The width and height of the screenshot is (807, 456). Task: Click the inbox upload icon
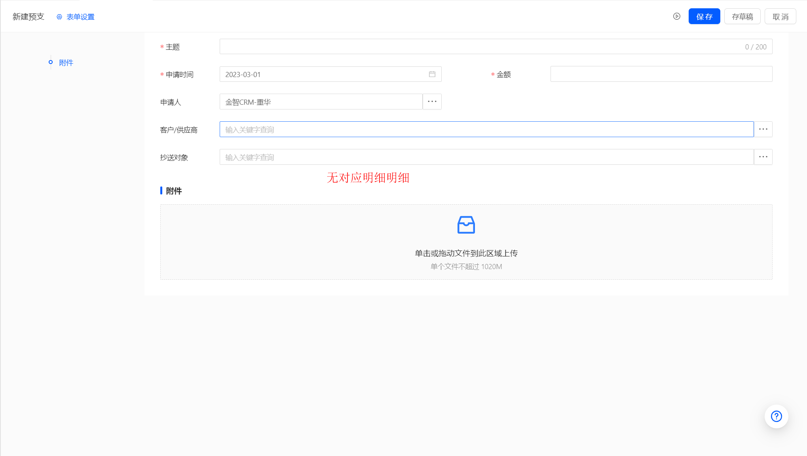[466, 225]
